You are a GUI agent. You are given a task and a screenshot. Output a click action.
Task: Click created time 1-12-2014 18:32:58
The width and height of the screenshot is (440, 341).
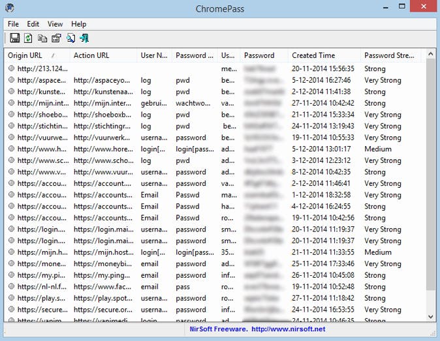coord(321,195)
